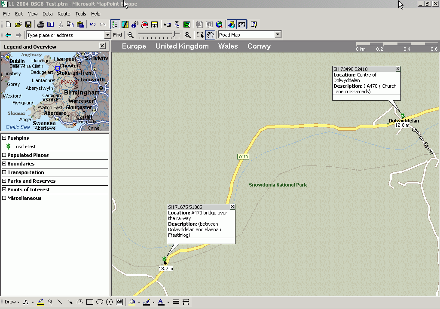Screen dimensions: 440x309
Task: Click the Wales breadcrumb link
Action: point(228,46)
